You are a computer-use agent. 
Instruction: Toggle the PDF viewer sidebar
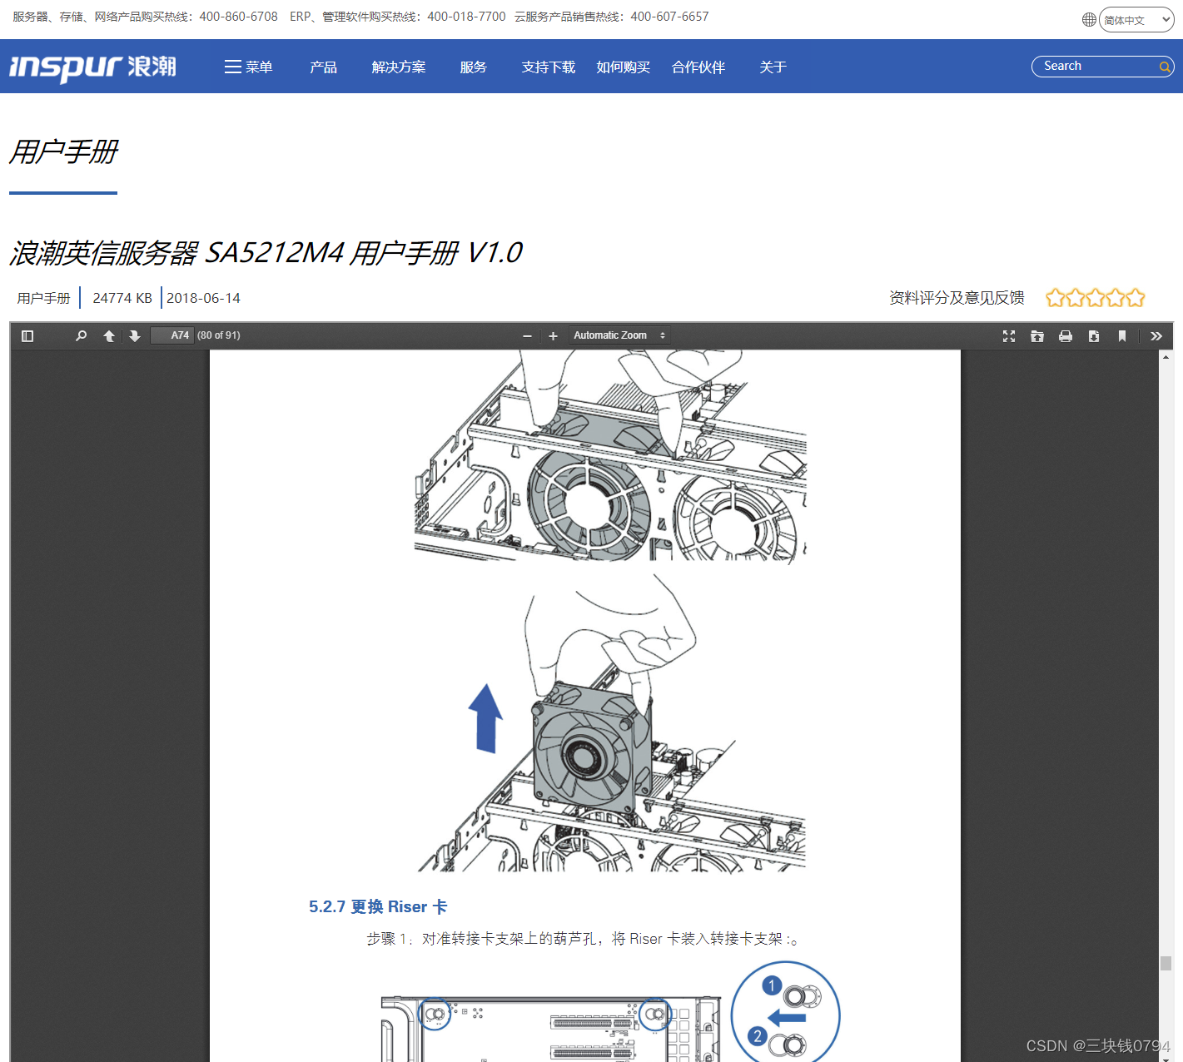(x=27, y=336)
